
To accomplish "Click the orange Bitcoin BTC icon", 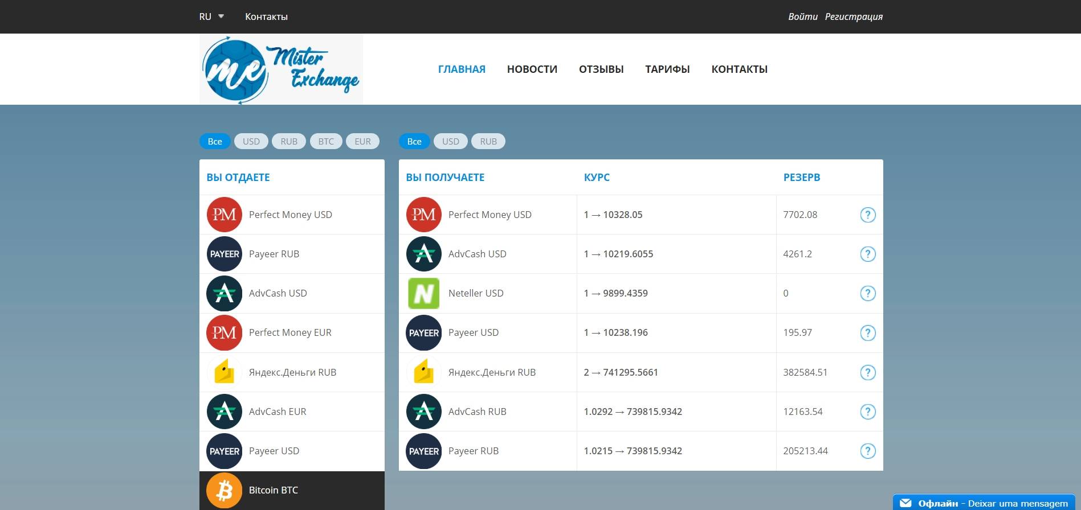I will coord(224,490).
